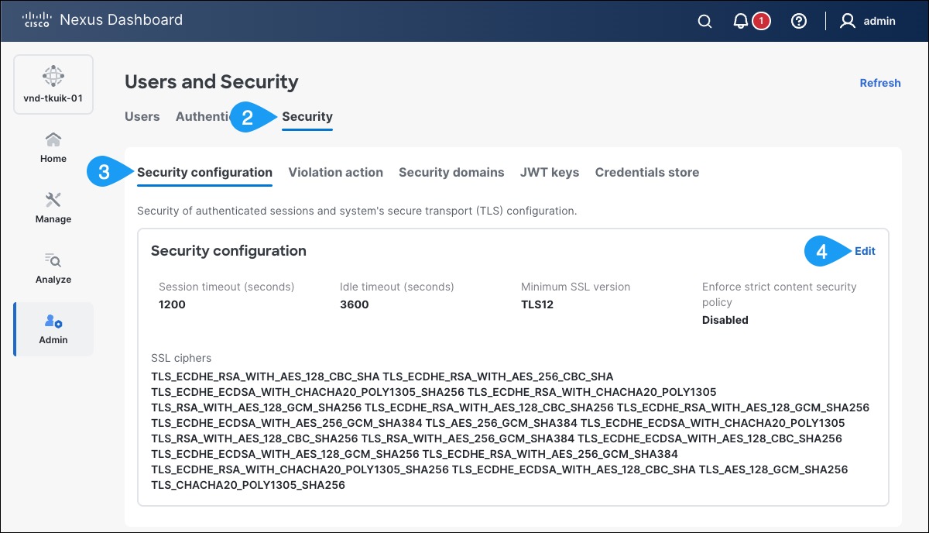This screenshot has width=929, height=533.
Task: Switch to the JWT keys sub-tab
Action: click(550, 172)
